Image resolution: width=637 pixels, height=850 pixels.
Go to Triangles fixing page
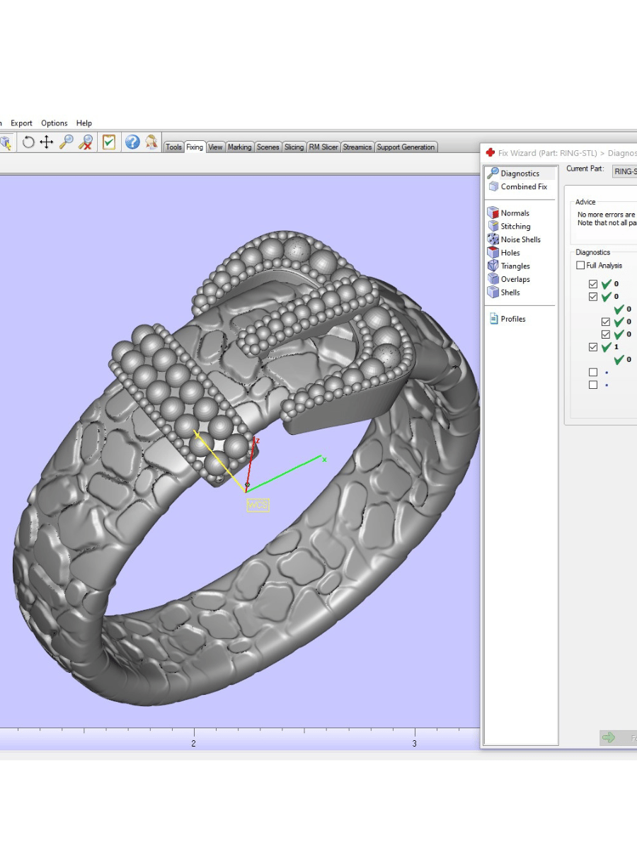coord(515,266)
